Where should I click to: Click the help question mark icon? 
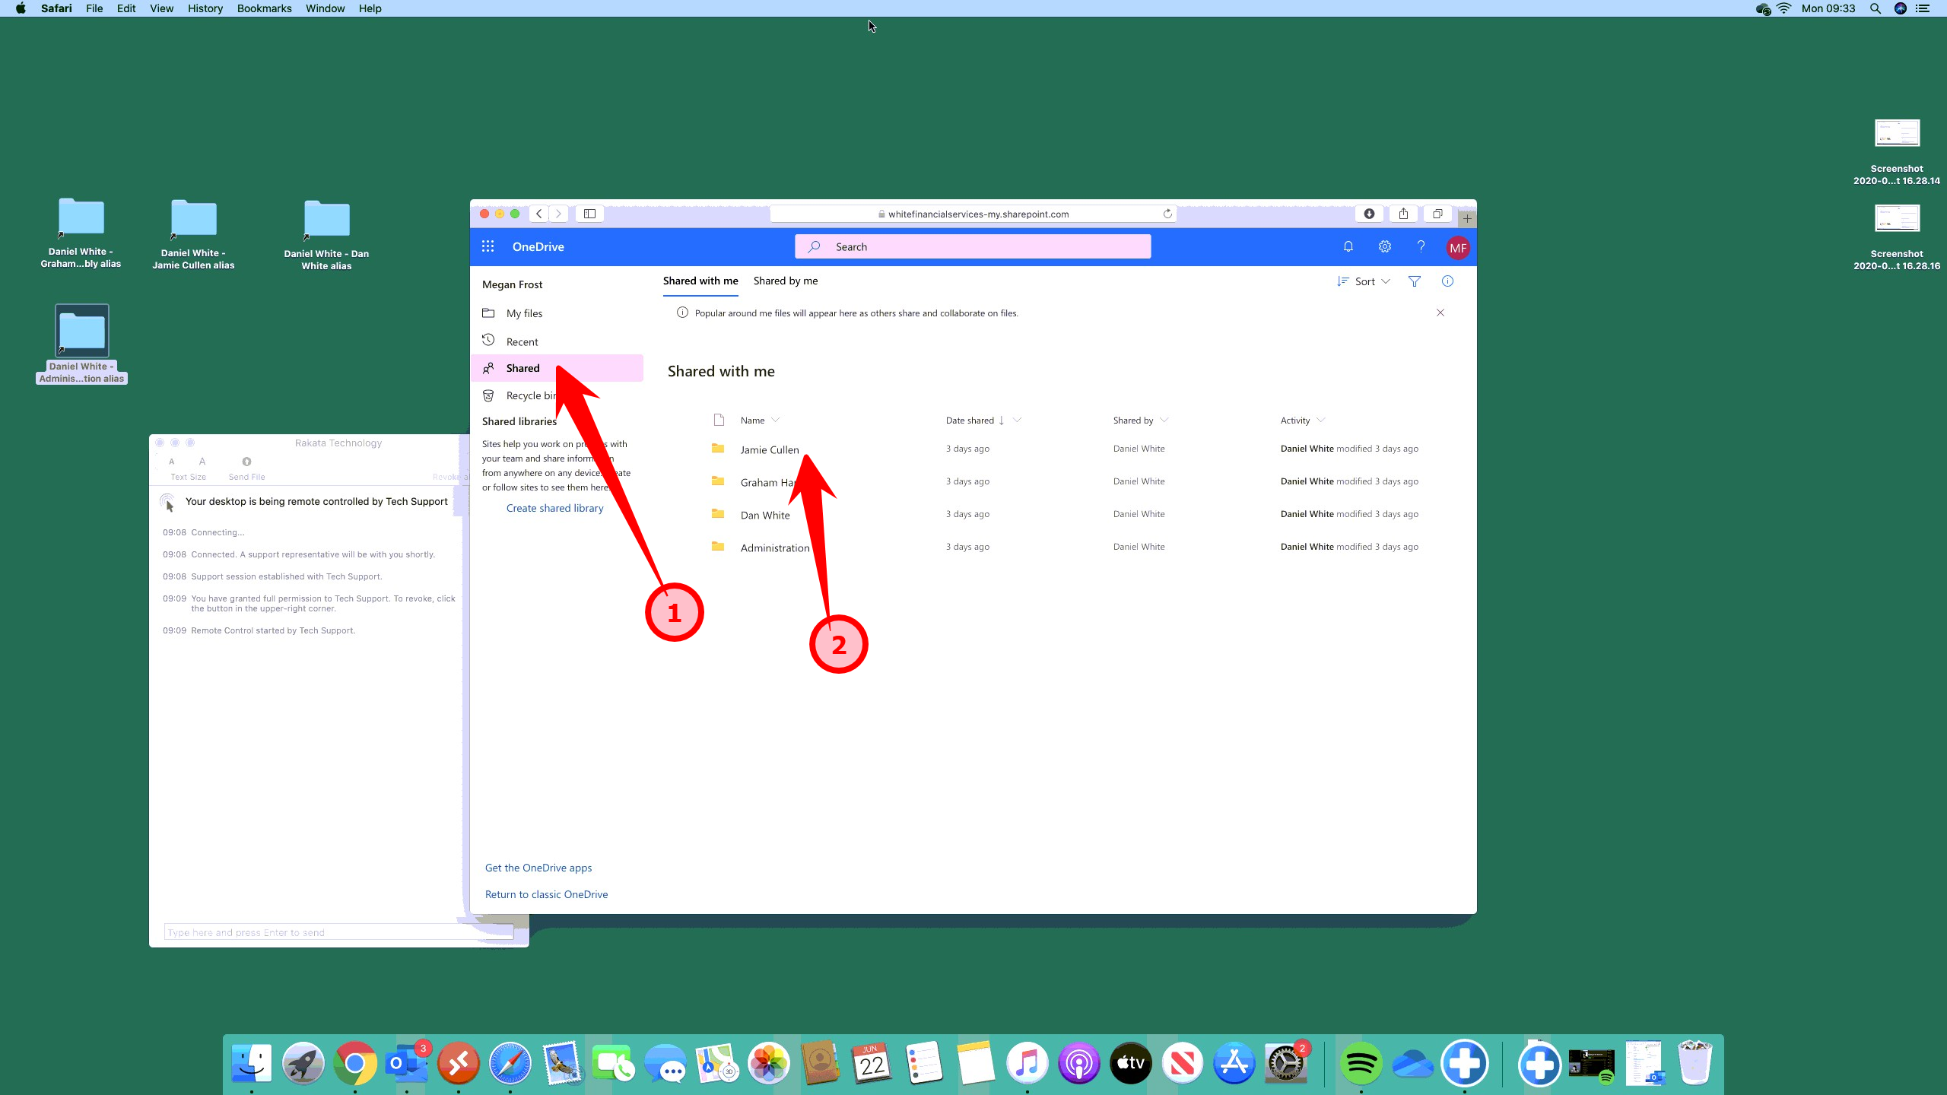tap(1420, 246)
